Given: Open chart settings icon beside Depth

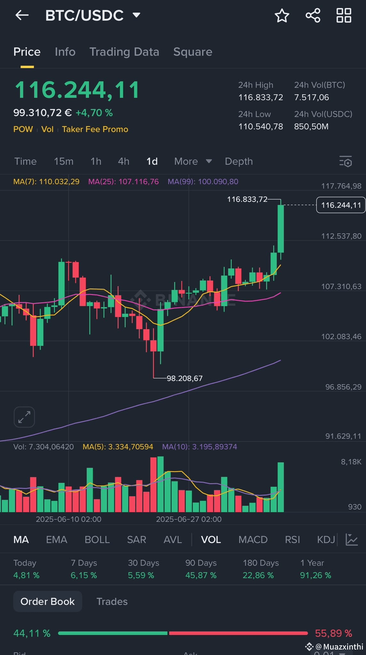Looking at the screenshot, I should (346, 162).
